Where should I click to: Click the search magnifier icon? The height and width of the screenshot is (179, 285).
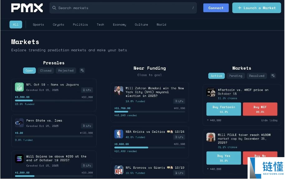point(54,8)
